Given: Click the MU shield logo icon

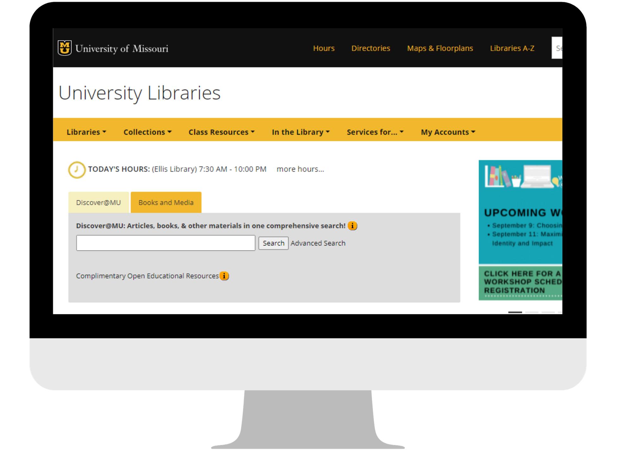Looking at the screenshot, I should (65, 48).
